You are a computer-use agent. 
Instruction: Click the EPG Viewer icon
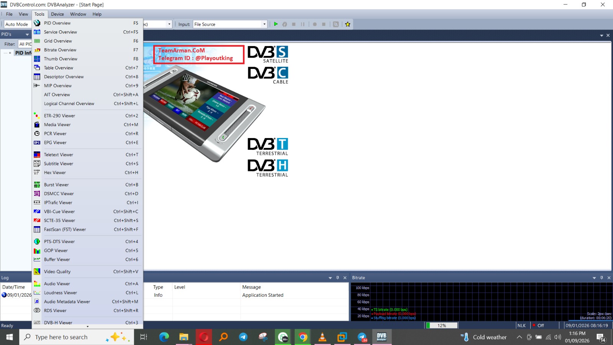pyautogui.click(x=37, y=143)
